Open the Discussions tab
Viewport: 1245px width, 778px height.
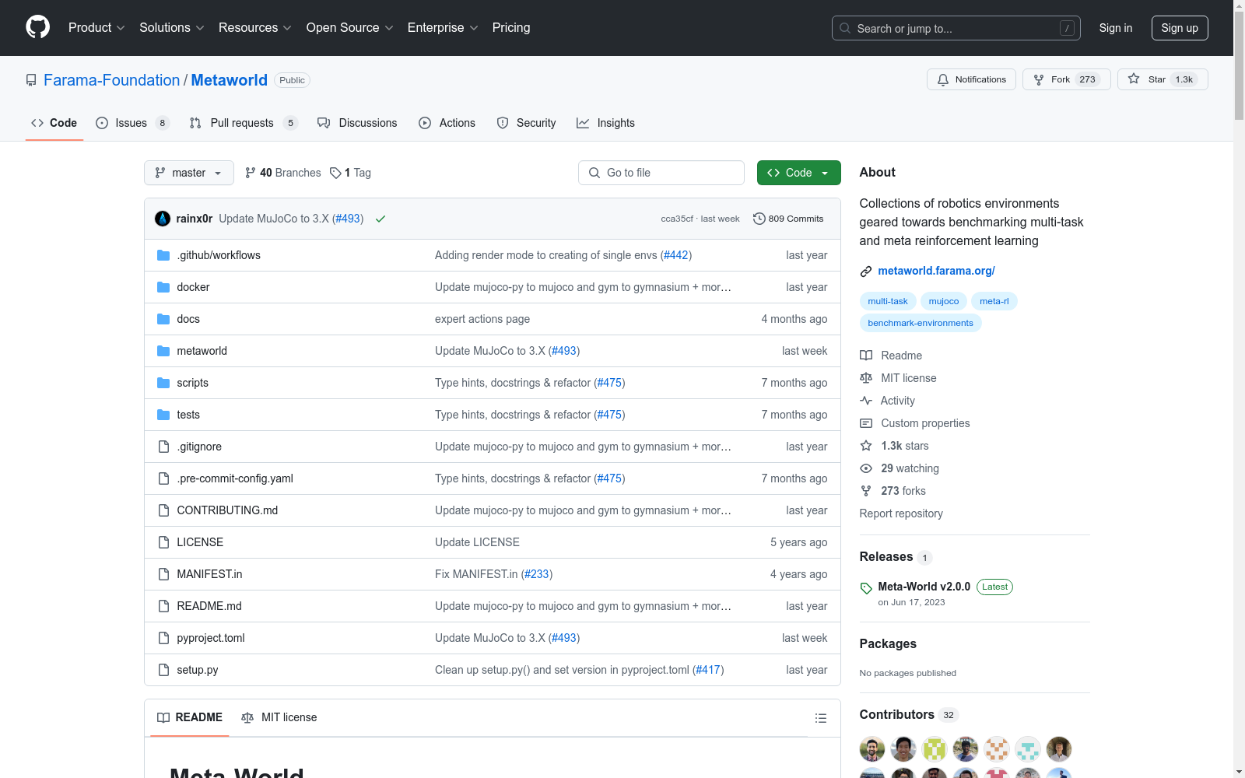357,123
